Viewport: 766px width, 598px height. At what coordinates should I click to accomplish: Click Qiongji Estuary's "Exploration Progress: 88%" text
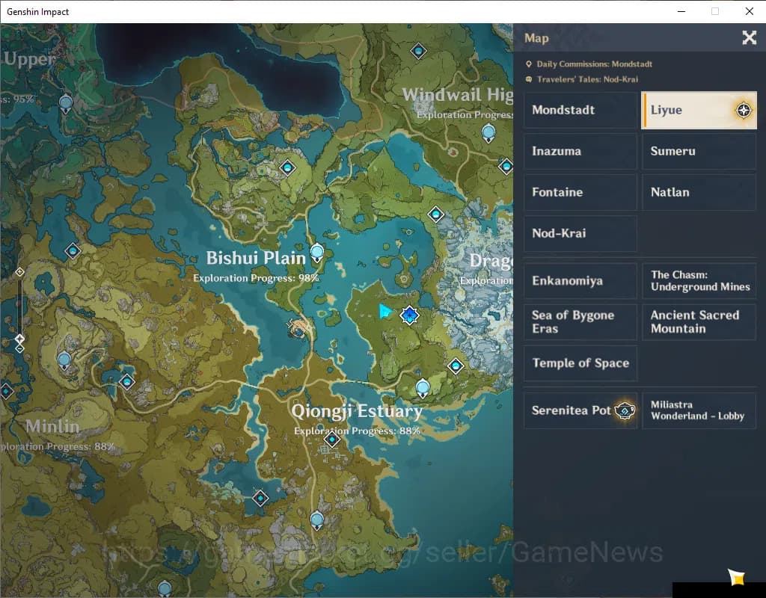(357, 431)
